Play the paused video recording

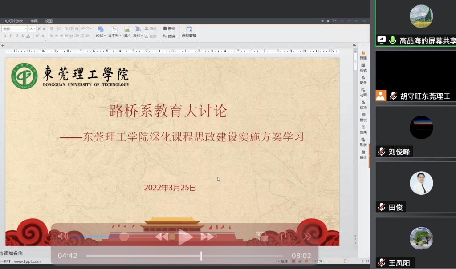point(185,237)
